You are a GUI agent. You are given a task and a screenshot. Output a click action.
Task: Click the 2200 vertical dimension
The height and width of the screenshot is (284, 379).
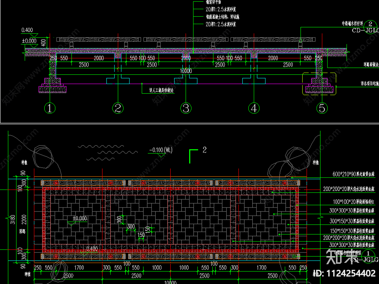[24, 220]
